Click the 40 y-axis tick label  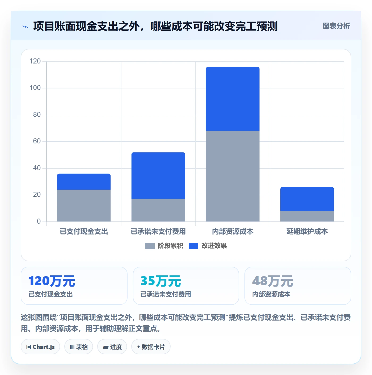37,168
